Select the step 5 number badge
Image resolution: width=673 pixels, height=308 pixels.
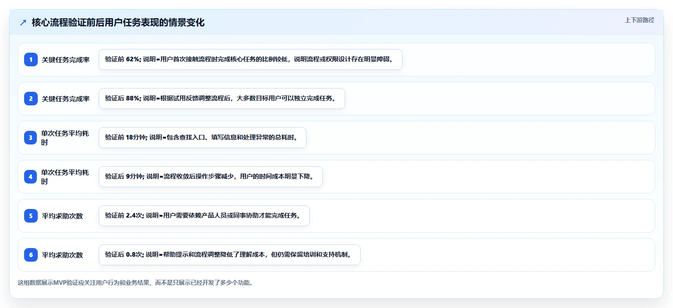click(31, 216)
